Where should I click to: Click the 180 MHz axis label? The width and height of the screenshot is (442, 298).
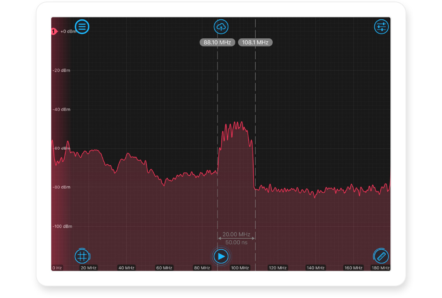point(380,268)
